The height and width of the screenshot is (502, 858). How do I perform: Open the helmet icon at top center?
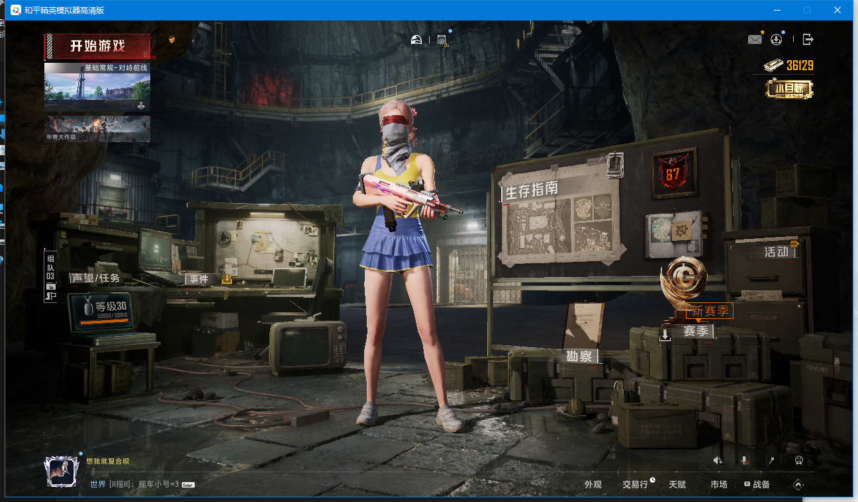click(416, 40)
